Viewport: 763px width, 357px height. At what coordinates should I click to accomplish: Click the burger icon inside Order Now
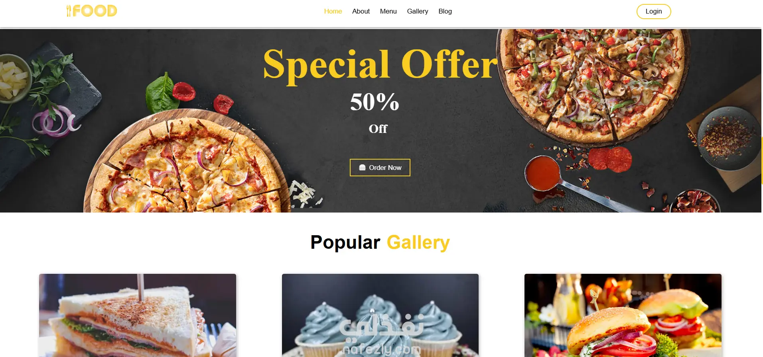tap(362, 168)
